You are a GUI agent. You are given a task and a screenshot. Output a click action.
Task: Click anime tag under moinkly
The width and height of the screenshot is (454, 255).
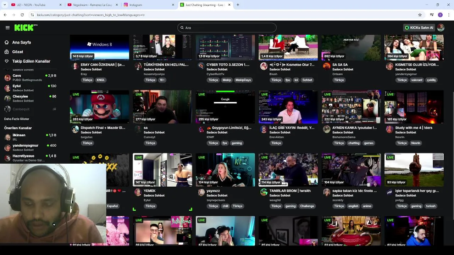[367, 206]
